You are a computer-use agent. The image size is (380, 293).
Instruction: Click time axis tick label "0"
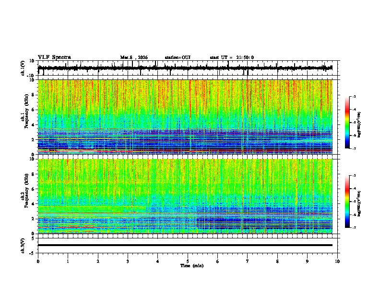click(x=38, y=261)
